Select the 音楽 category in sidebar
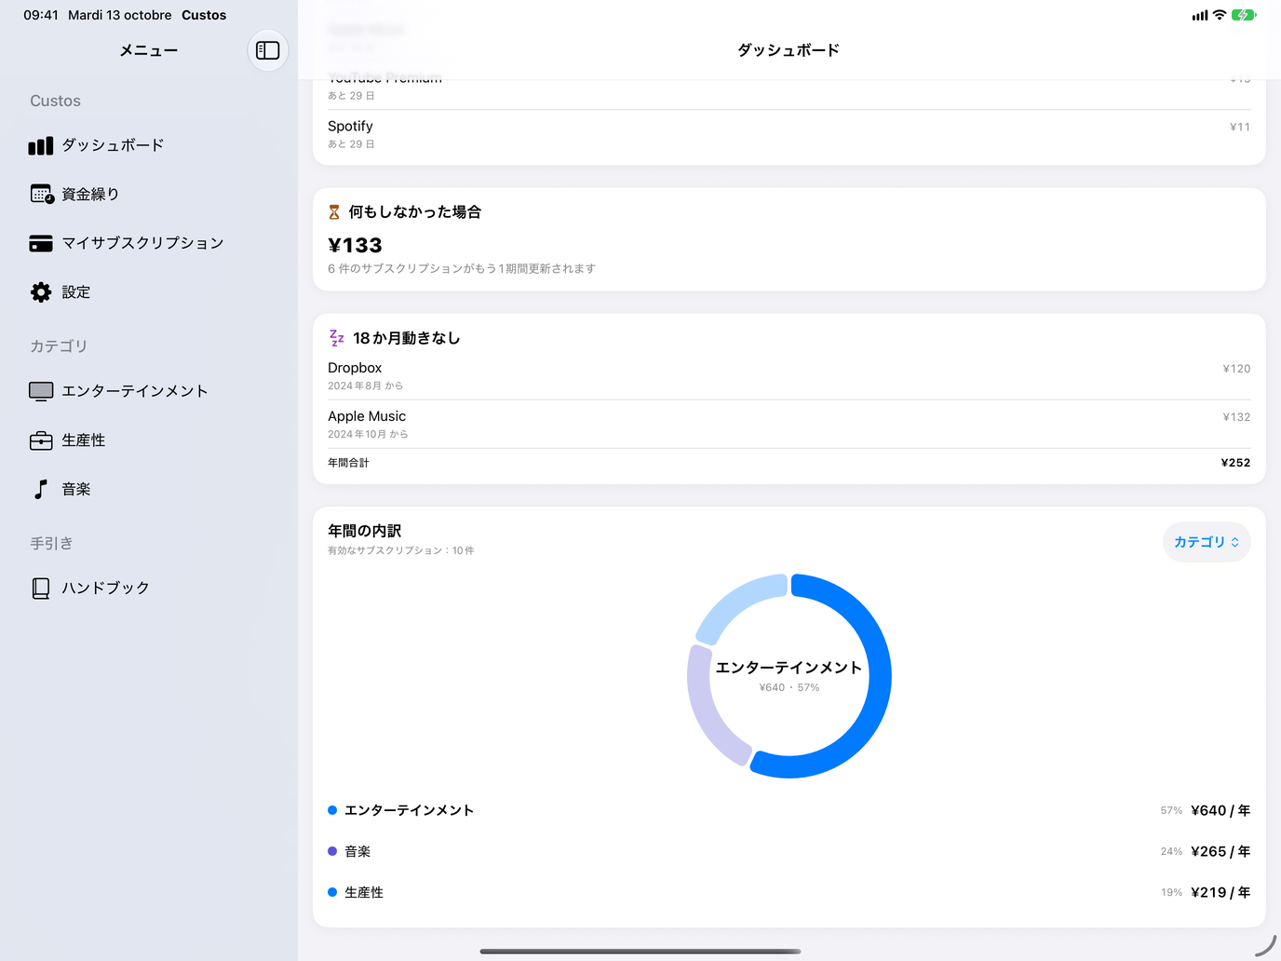 [x=149, y=489]
